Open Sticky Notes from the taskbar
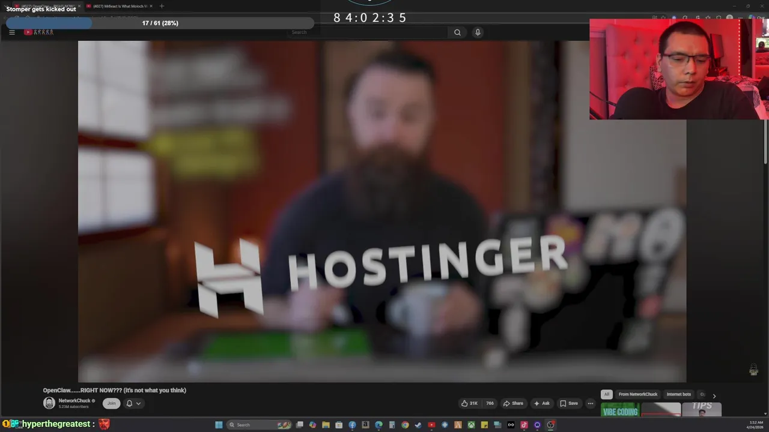Screen dimensions: 769x432 [x=484, y=425]
